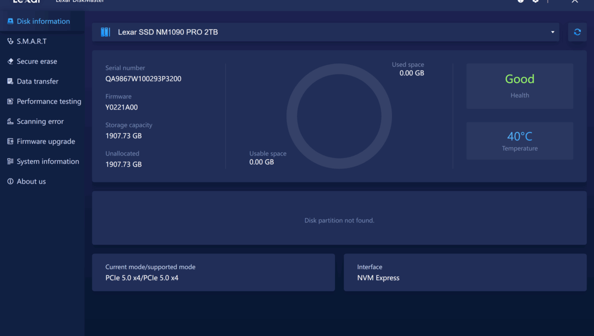Screen dimensions: 594x336
Task: Click the 40°C temperature reading
Action: pos(520,136)
